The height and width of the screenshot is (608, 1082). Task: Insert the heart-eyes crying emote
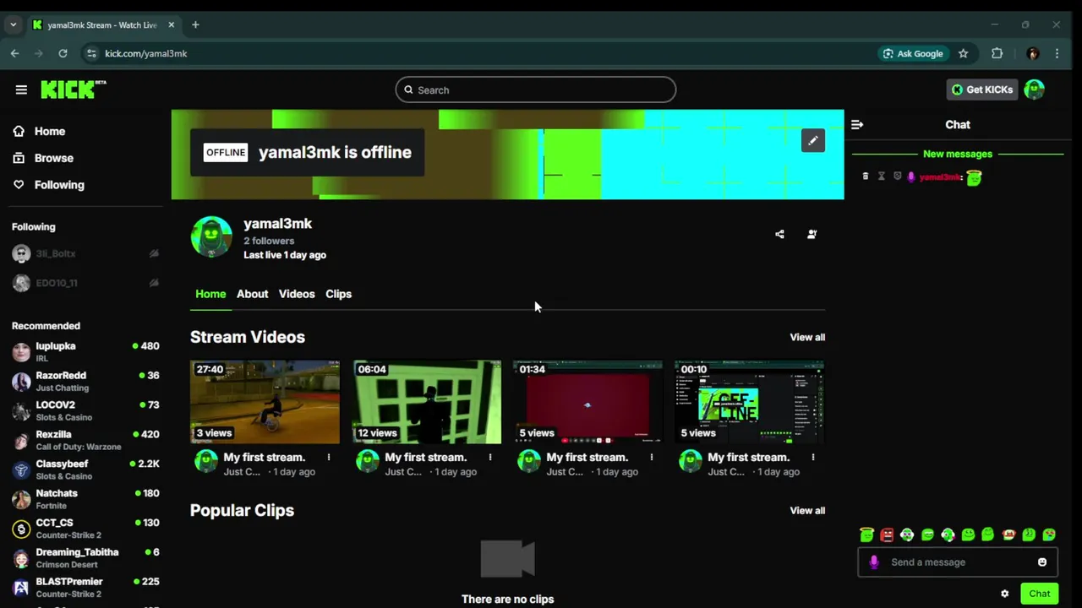tap(1049, 535)
